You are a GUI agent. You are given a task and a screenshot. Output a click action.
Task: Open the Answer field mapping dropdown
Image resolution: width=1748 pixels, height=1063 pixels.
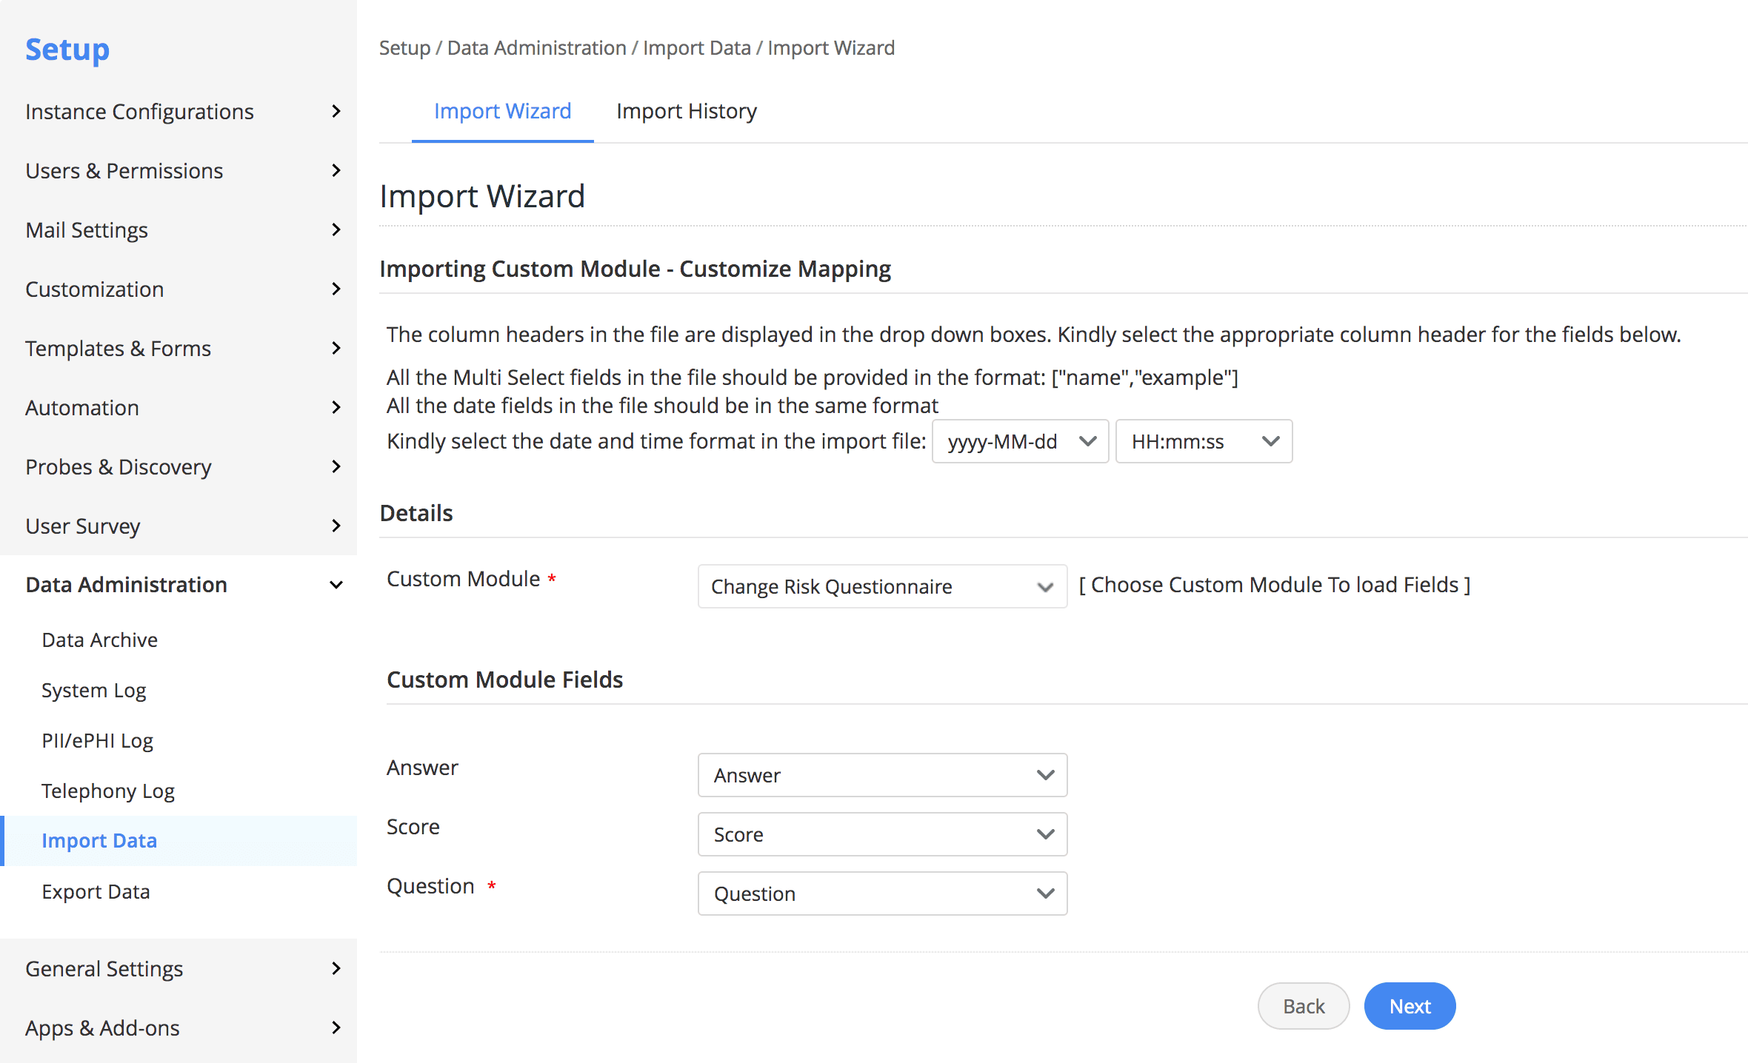coord(881,775)
